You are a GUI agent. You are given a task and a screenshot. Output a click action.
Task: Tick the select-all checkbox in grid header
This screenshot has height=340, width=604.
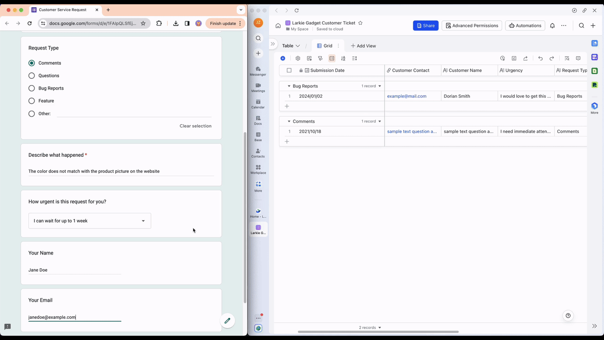point(289,70)
